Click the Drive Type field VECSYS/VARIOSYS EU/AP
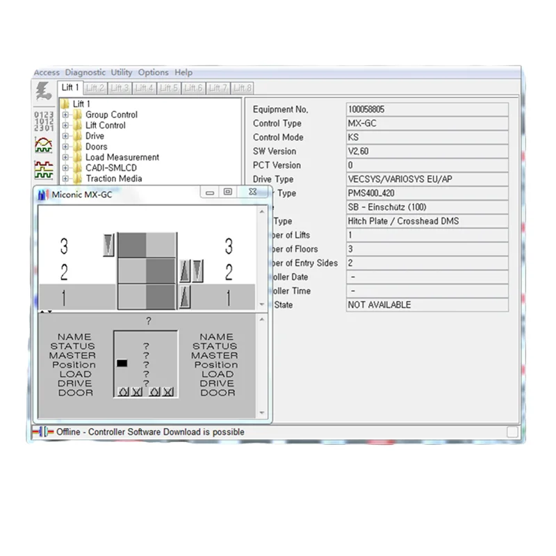556x556 pixels. pyautogui.click(x=427, y=179)
